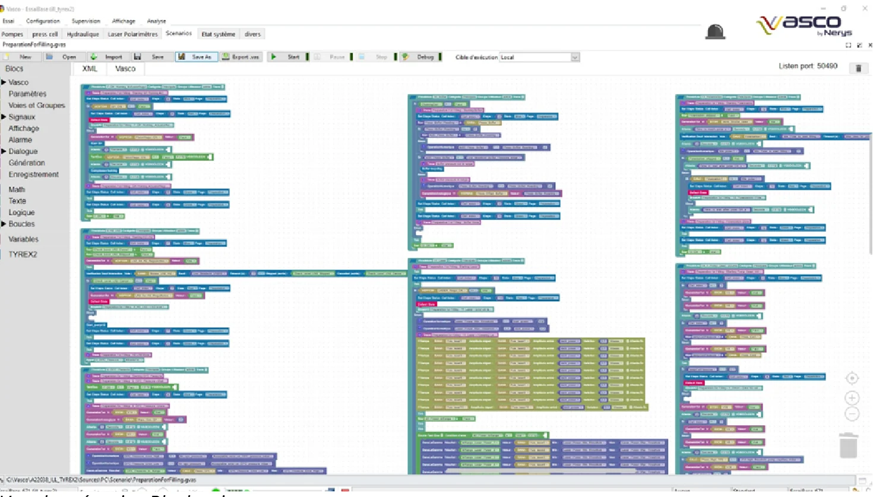Switch to the press cell tab
The image size is (873, 497).
pyautogui.click(x=45, y=34)
